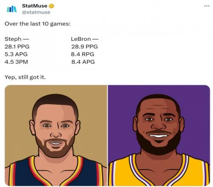Click the 'LeBron —' stats heading

(x=85, y=39)
